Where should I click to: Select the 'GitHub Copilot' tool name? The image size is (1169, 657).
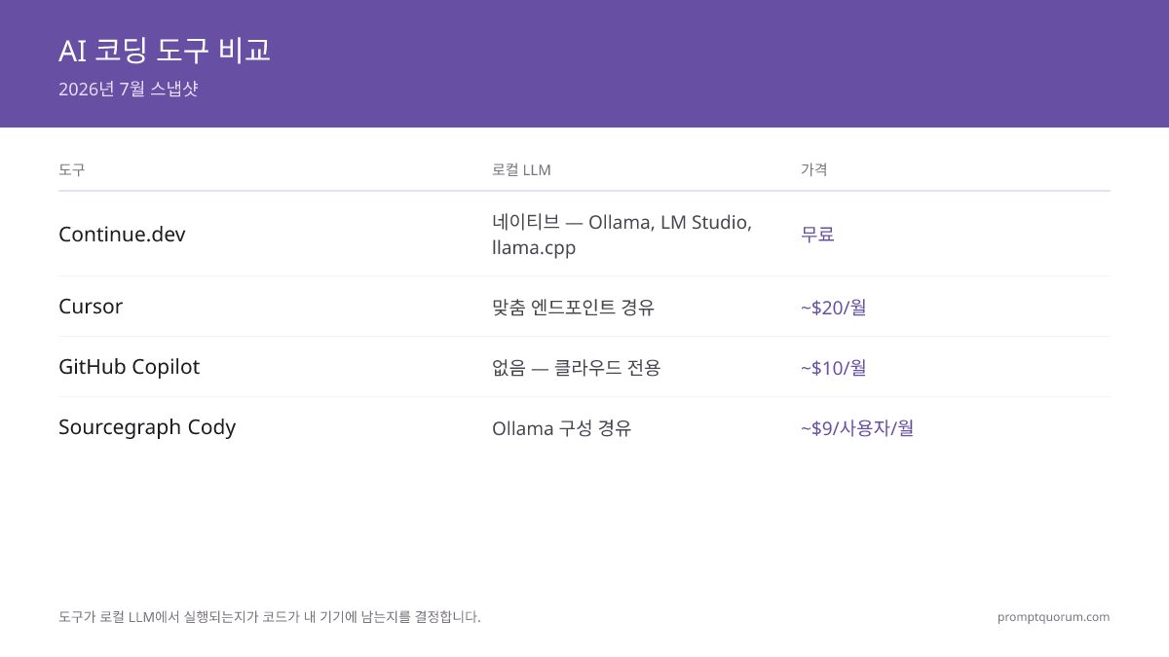[x=129, y=367]
